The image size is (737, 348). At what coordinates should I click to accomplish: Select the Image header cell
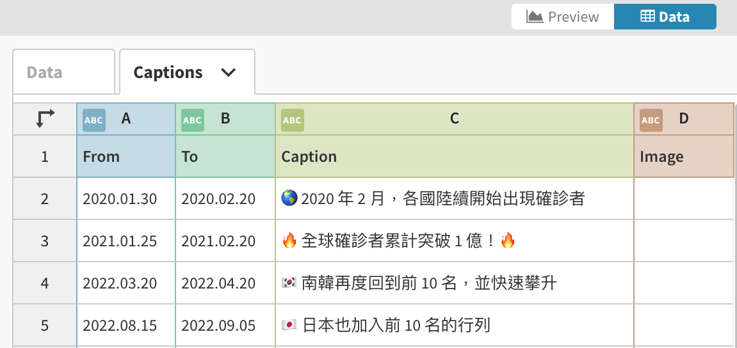(683, 157)
